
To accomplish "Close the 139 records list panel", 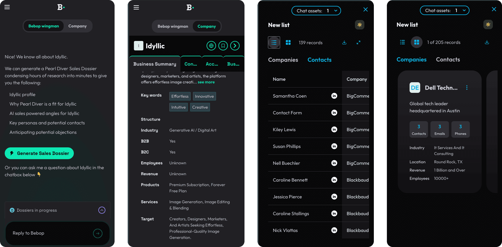I will point(366,9).
